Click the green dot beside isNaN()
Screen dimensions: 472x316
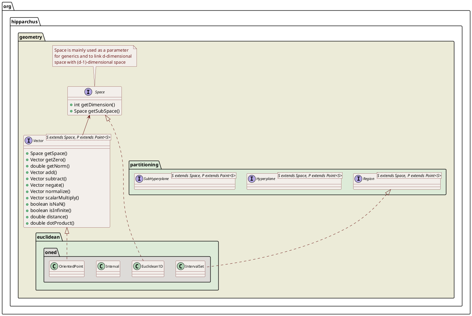tap(27, 204)
